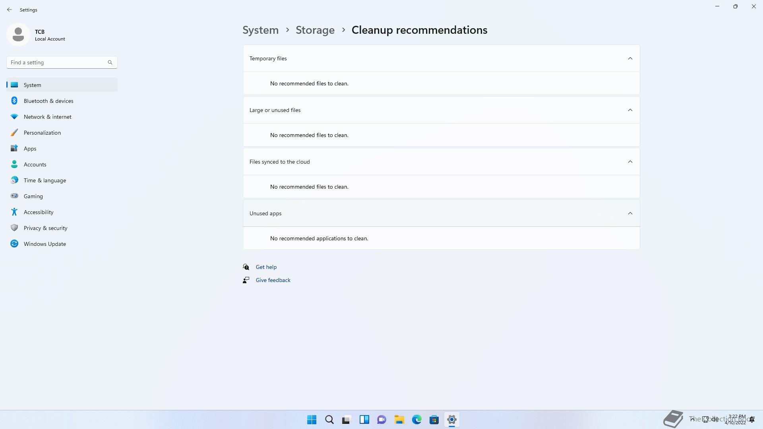Click the Windows Update sync icon

click(x=14, y=243)
